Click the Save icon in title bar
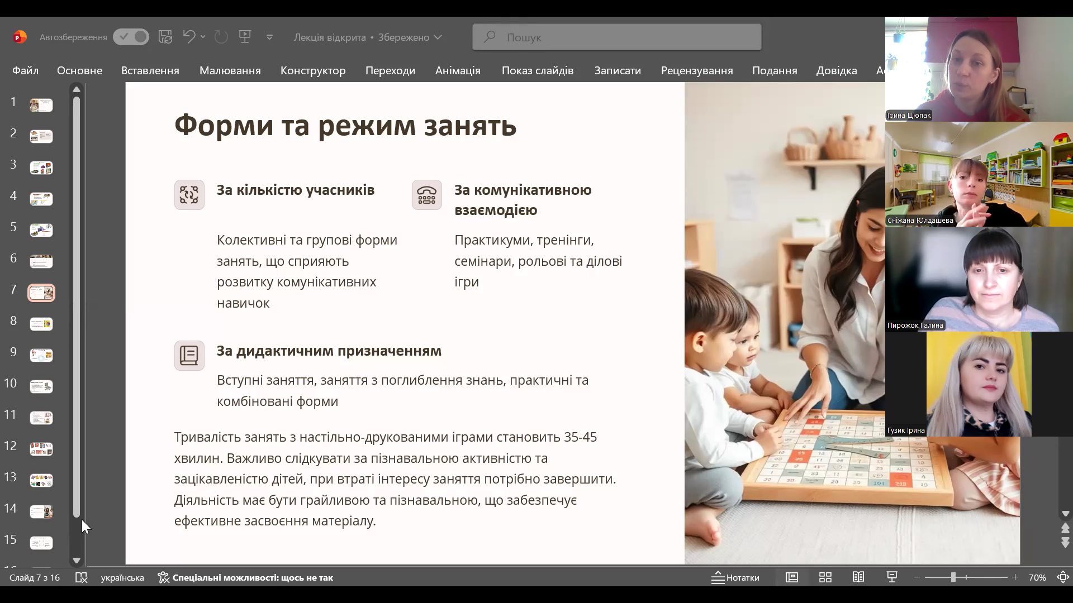This screenshot has height=603, width=1073. click(165, 37)
